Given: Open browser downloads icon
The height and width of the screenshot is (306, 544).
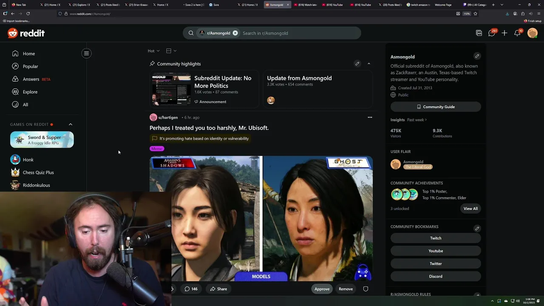Looking at the screenshot, I should tap(507, 14).
